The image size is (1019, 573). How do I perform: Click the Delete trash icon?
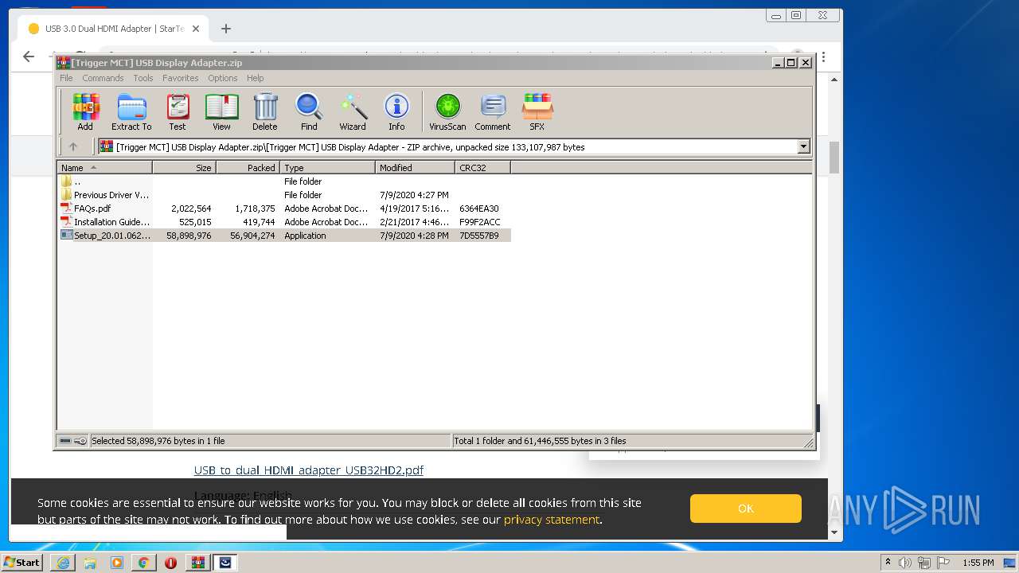pos(265,112)
